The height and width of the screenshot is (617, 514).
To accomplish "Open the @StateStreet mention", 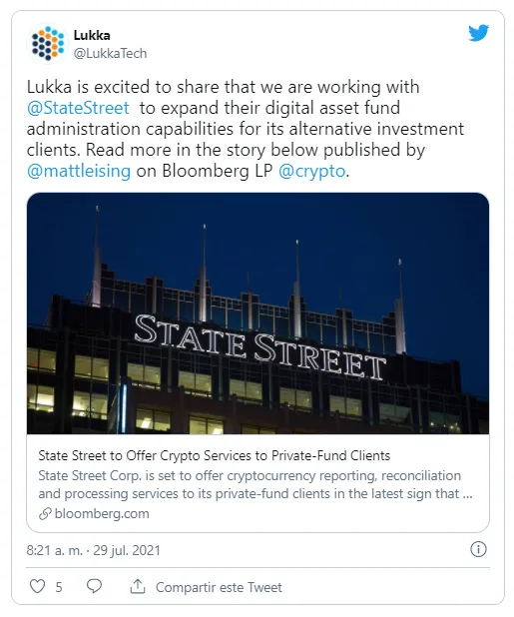I will tap(78, 108).
